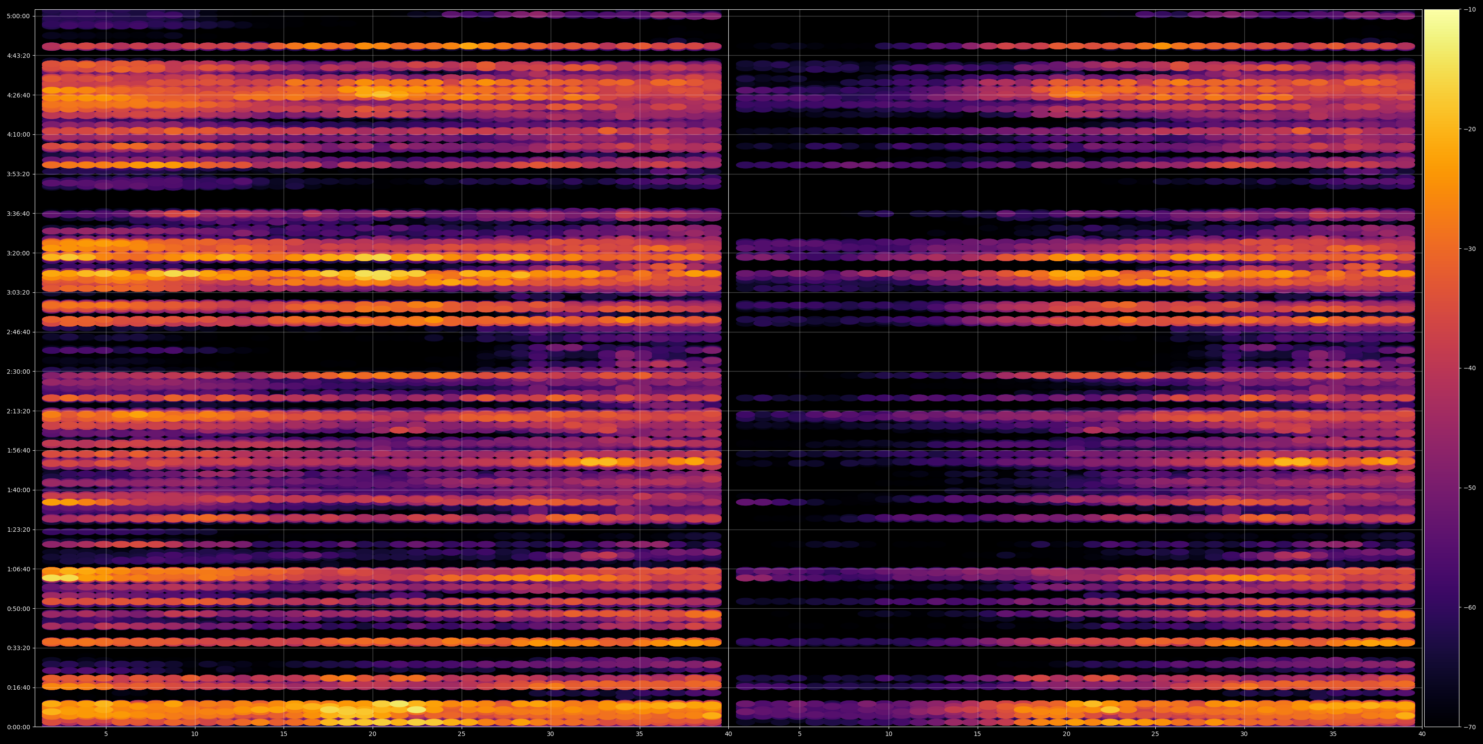The image size is (1483, 744).
Task: Select the left plot's x-axis label 35
Action: point(640,734)
